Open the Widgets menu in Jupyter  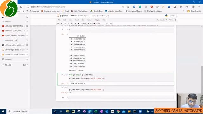pyautogui.click(x=97, y=20)
